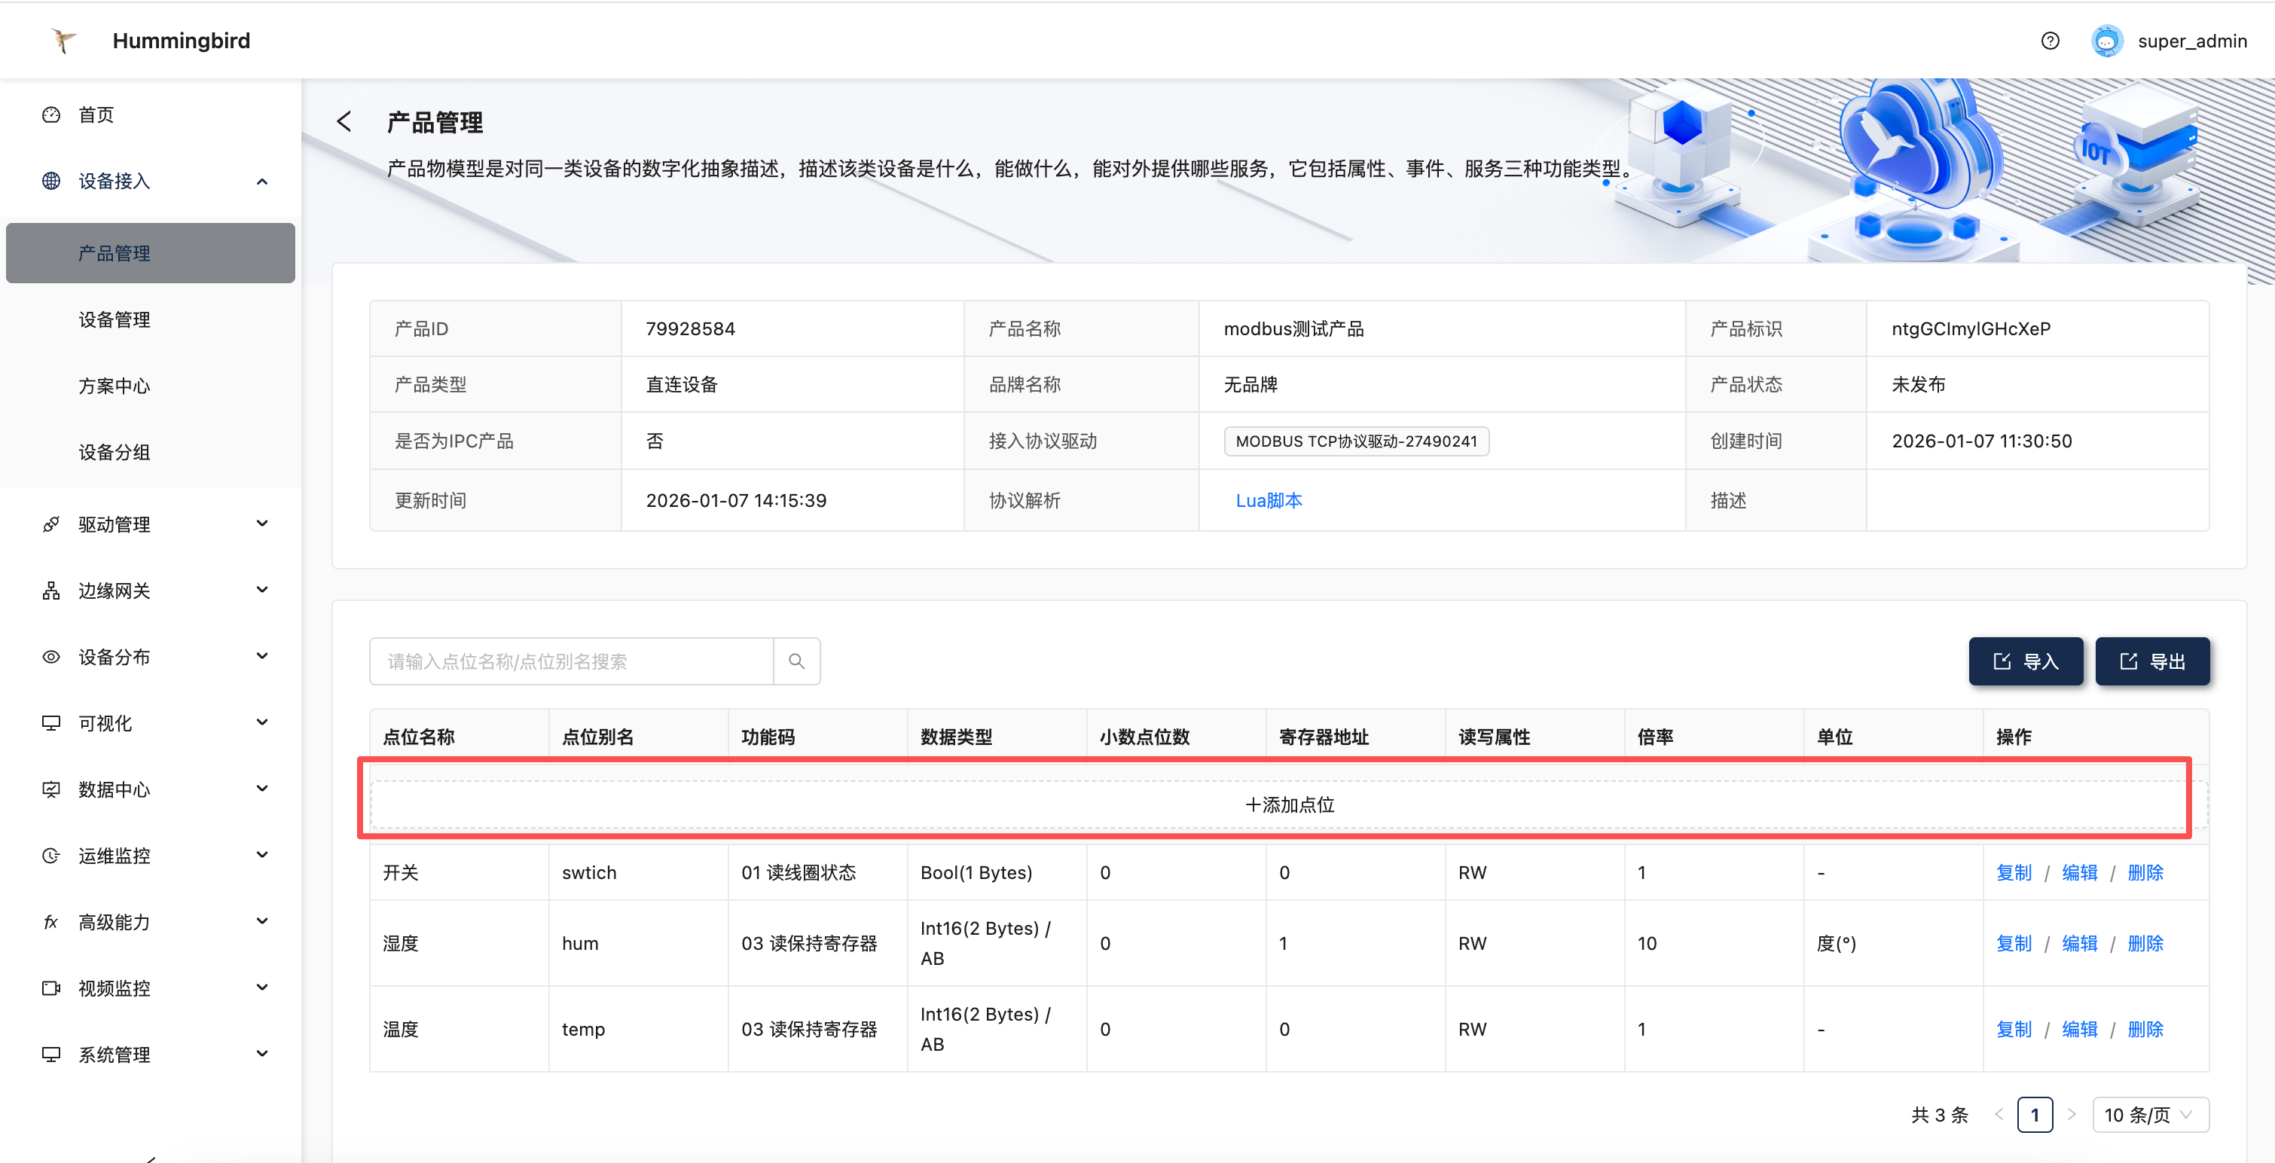
Task: Click the super_admin avatar icon
Action: click(2106, 41)
